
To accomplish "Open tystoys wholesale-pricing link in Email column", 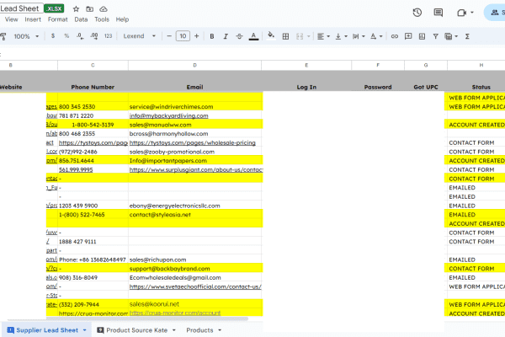I will (192, 142).
